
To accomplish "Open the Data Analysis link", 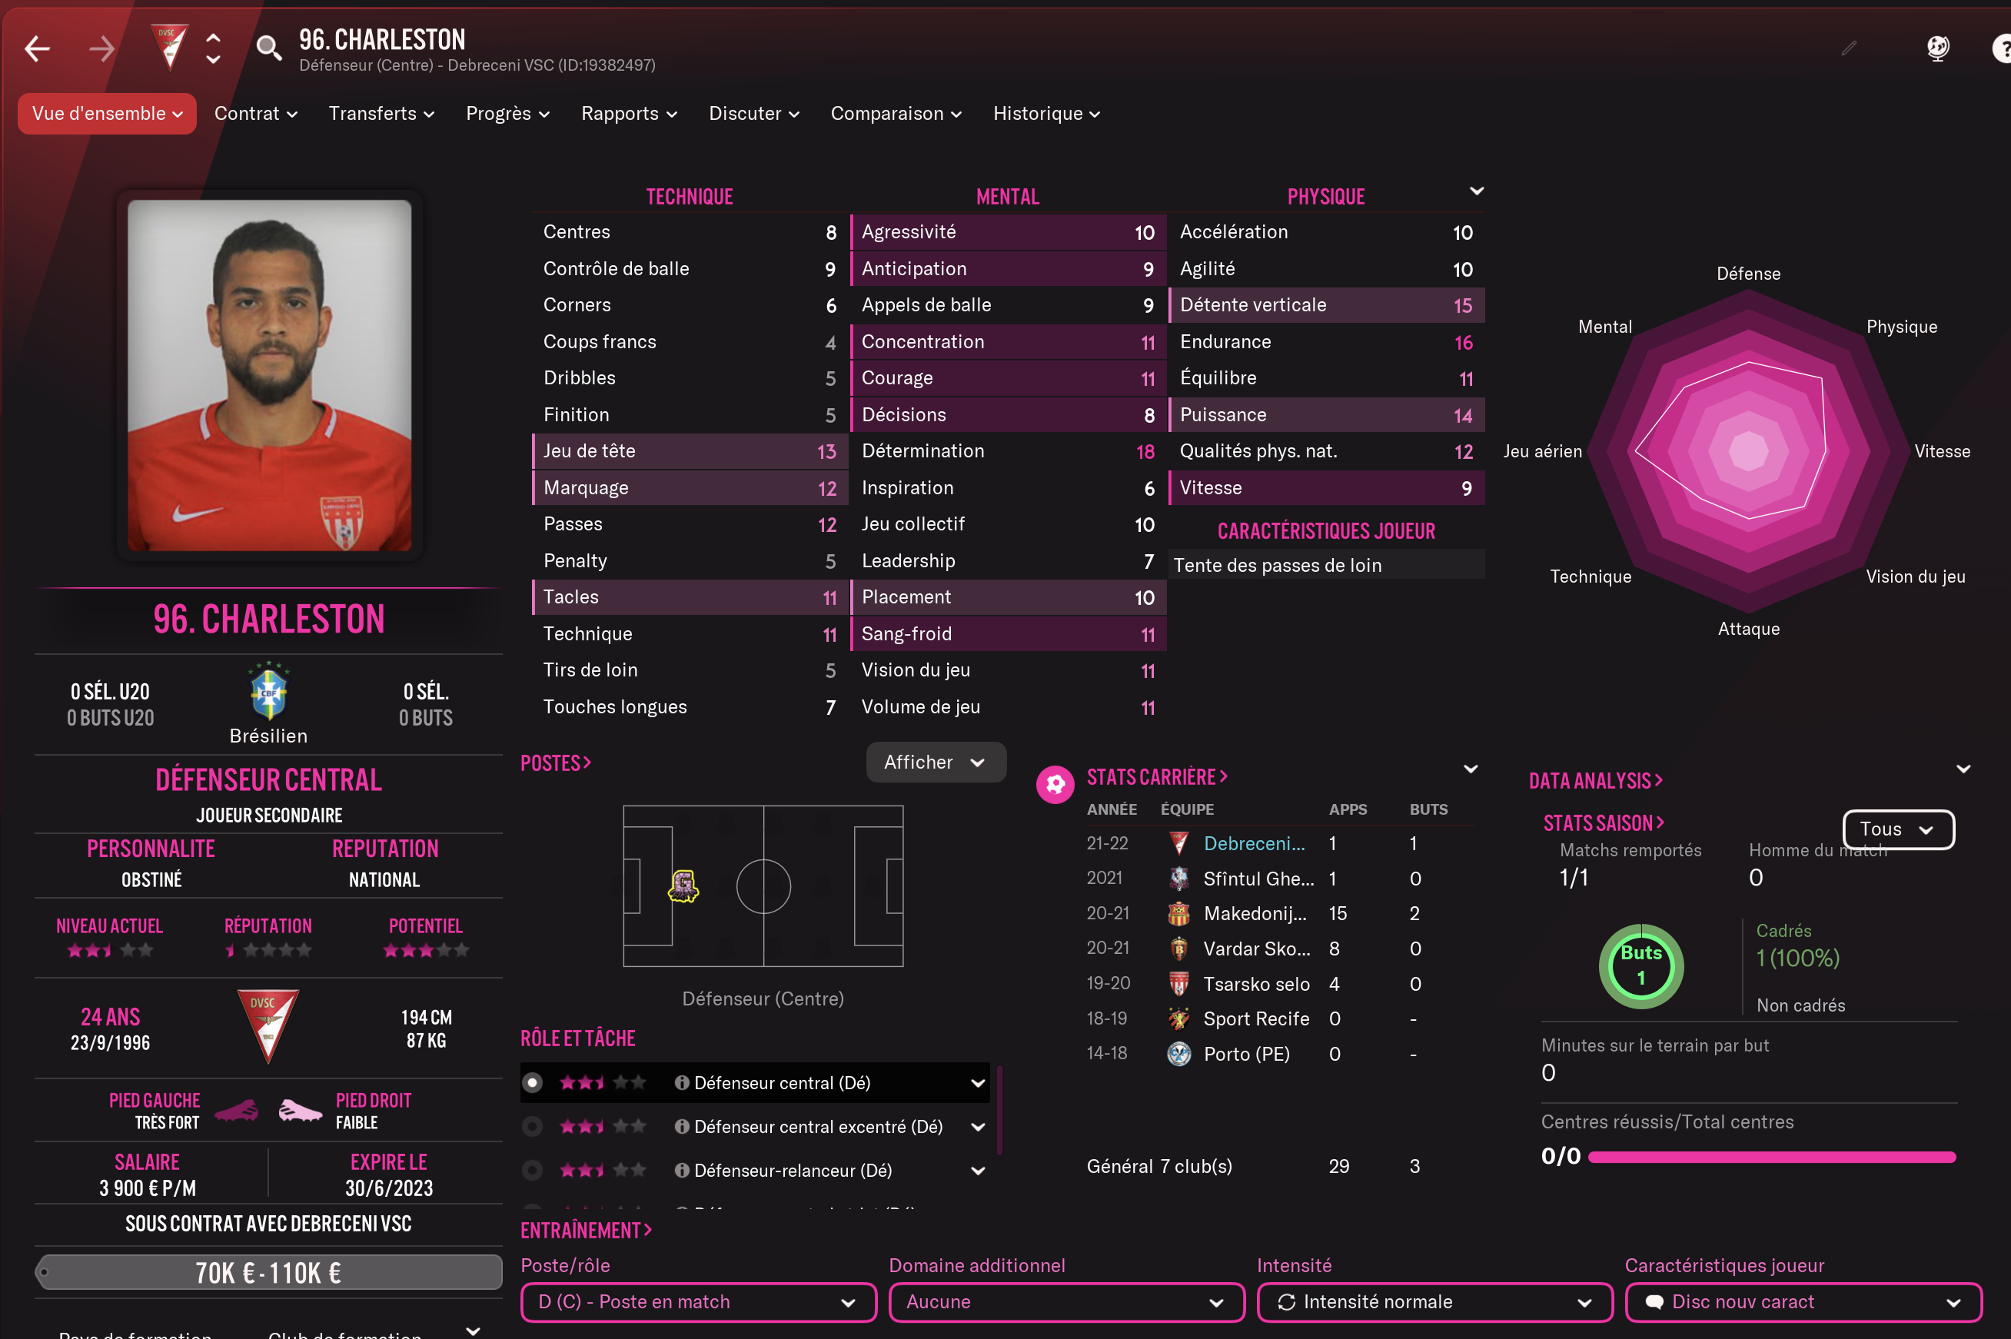I will 1595,780.
